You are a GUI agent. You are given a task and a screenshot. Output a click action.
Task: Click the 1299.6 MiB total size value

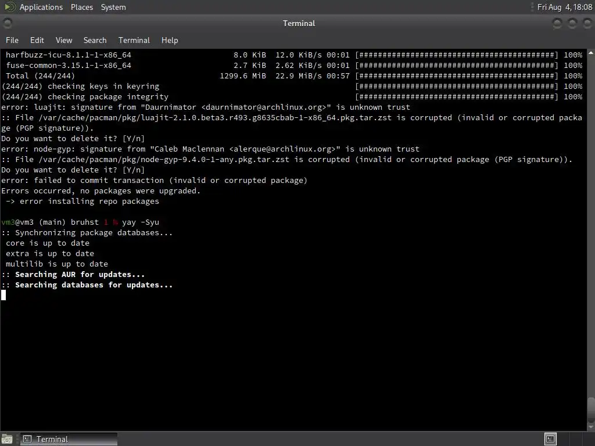pos(243,76)
